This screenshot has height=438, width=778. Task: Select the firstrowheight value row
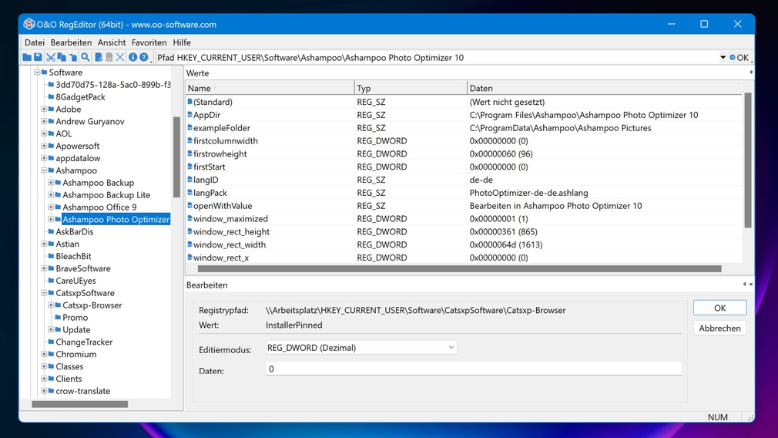(x=464, y=154)
